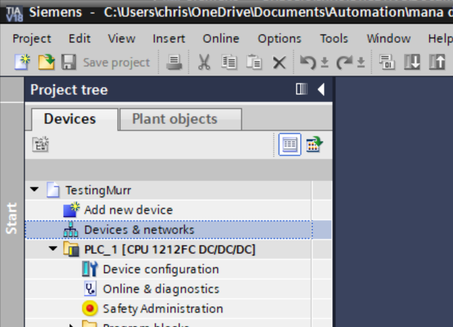Click the Download to device icon
The width and height of the screenshot is (453, 327).
tap(412, 62)
